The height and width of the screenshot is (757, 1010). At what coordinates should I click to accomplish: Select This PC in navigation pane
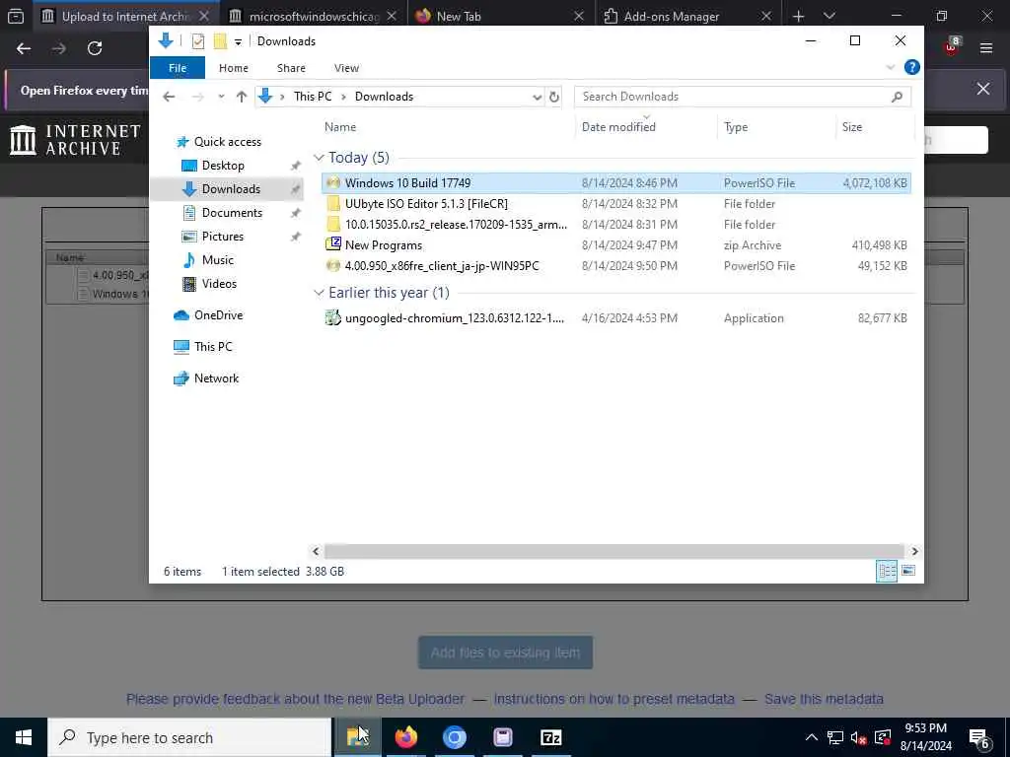pyautogui.click(x=213, y=347)
